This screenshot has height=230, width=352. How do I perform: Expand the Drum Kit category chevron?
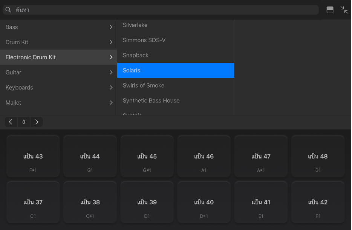[111, 42]
